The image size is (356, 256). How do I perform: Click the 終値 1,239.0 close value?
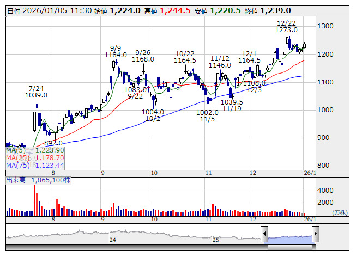[268, 11]
